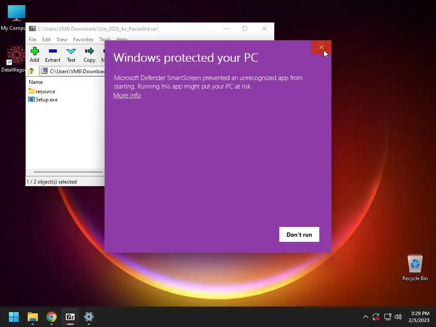Open File Explorer from the taskbar

32,317
